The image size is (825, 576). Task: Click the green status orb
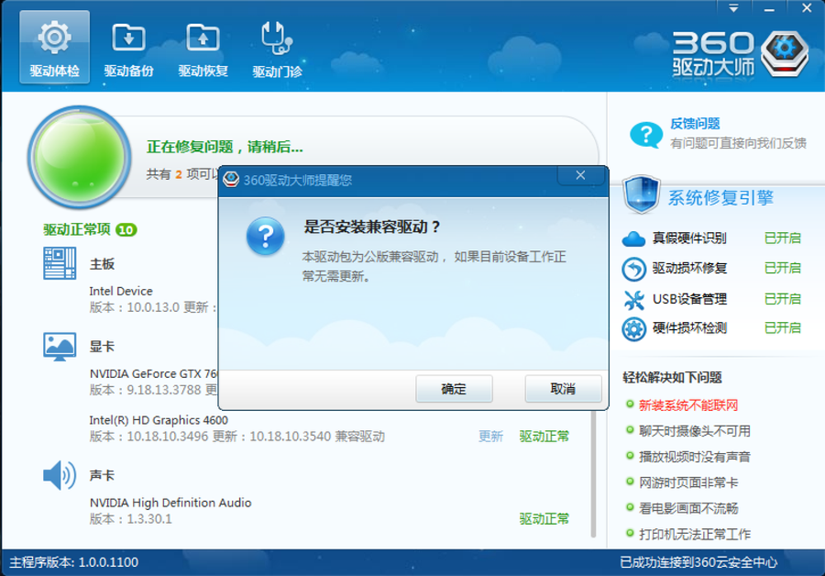coord(79,157)
